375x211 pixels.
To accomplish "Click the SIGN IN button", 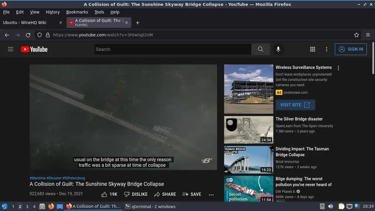I will (351, 49).
